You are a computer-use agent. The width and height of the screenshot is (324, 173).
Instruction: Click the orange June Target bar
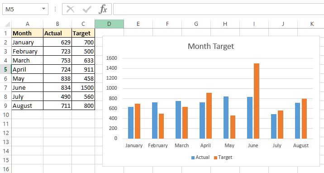[x=257, y=101]
